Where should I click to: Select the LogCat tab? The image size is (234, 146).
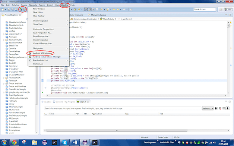83,102
